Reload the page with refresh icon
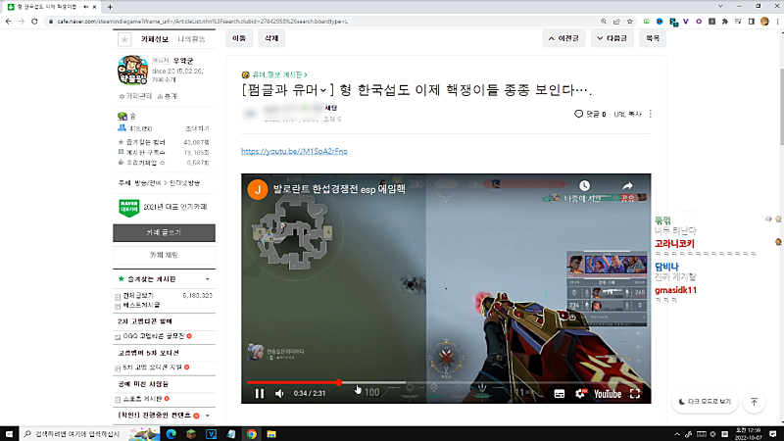Viewport: 784px width, 441px height. [34, 22]
